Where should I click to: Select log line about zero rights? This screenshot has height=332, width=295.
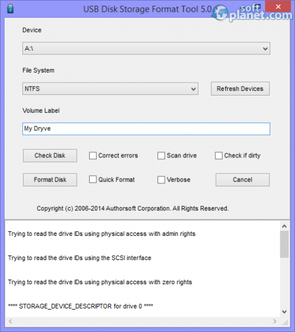[100, 282]
